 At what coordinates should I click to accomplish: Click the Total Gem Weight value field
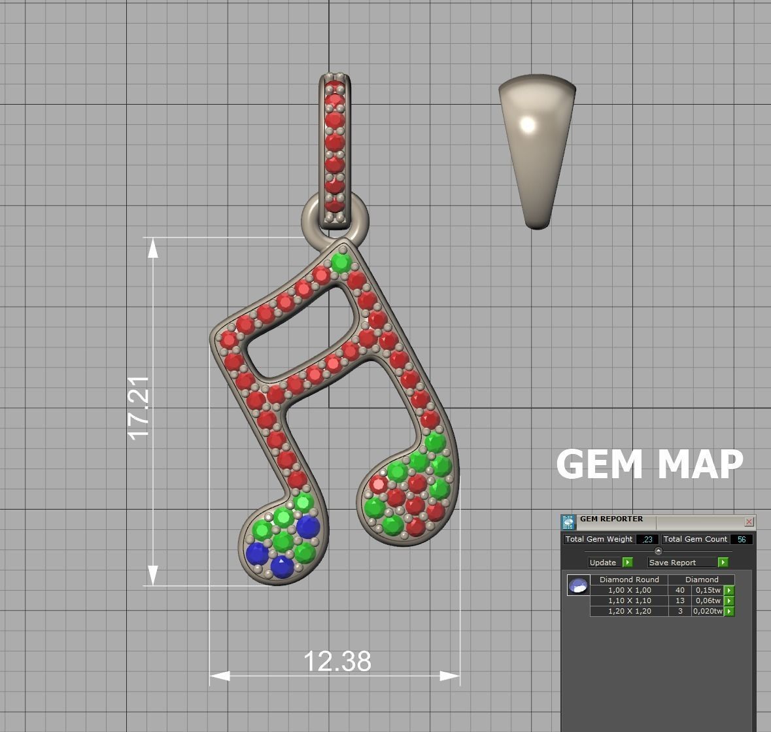pos(647,539)
